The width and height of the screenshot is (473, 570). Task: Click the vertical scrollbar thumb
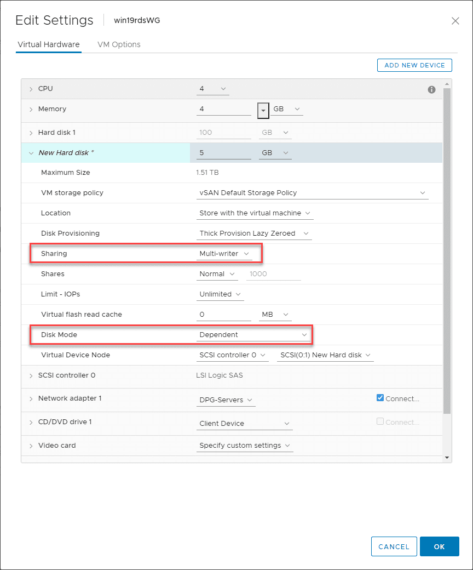click(447, 247)
